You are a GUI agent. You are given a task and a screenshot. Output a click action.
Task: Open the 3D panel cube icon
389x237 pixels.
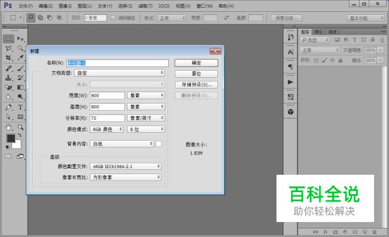(290, 112)
